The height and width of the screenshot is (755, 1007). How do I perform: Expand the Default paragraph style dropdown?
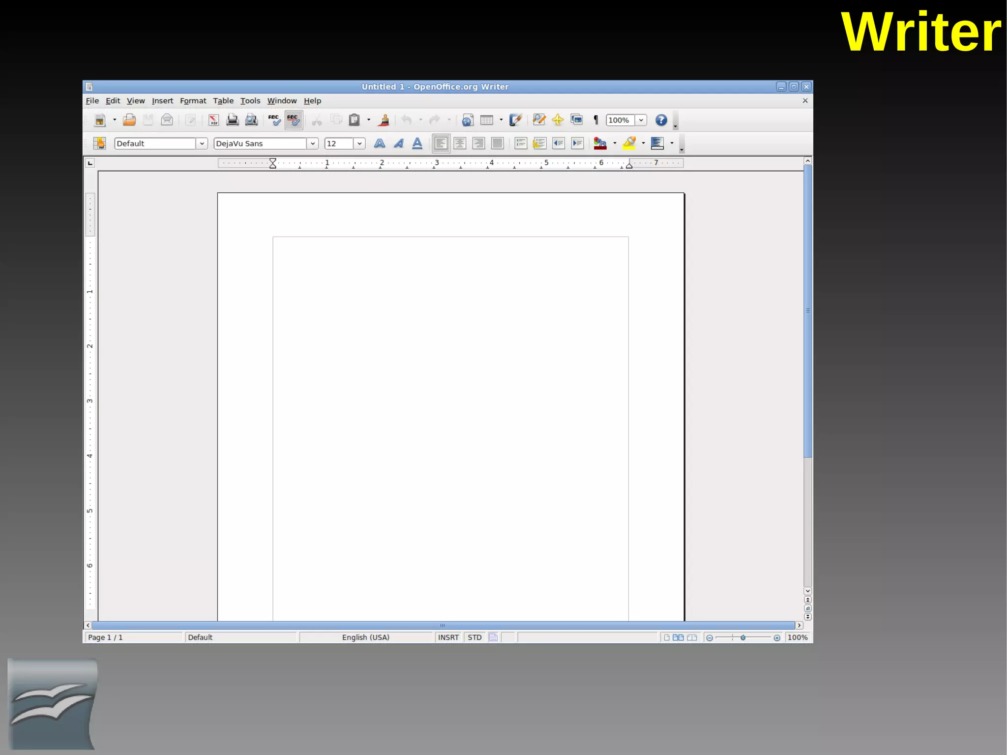coord(202,144)
